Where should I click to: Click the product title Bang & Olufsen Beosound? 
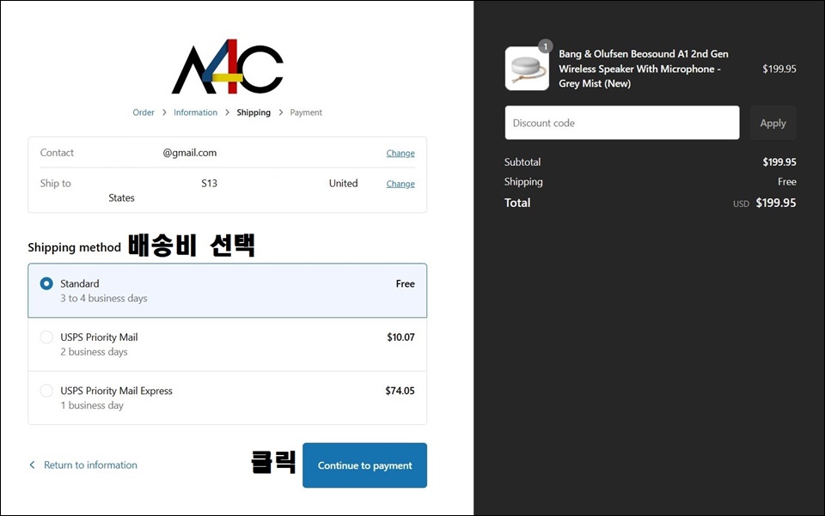[644, 69]
